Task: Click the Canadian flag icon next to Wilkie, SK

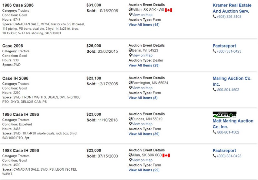Action: (168, 10)
